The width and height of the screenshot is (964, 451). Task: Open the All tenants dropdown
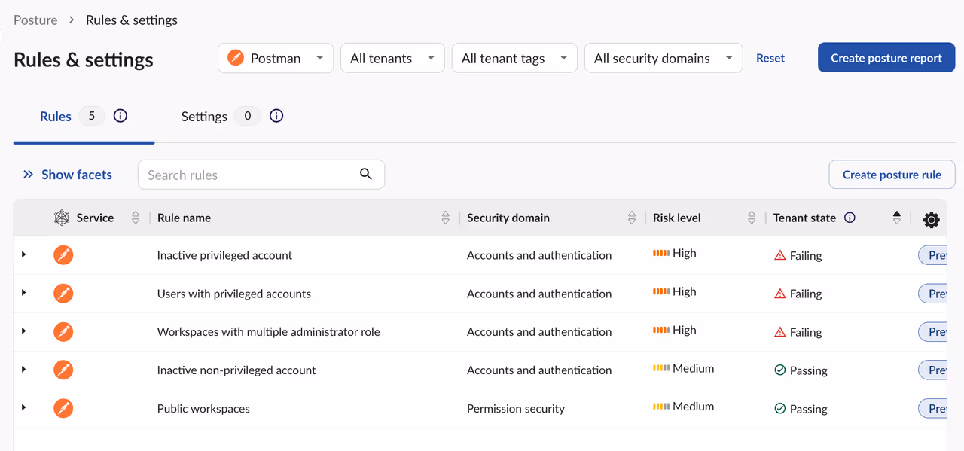(x=392, y=58)
